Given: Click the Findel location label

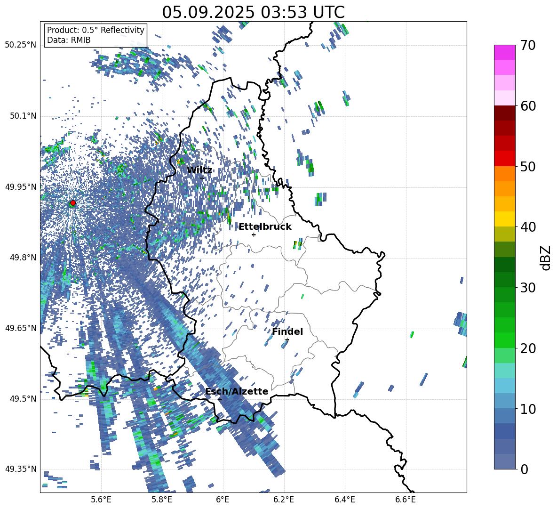Looking at the screenshot, I should [x=287, y=331].
